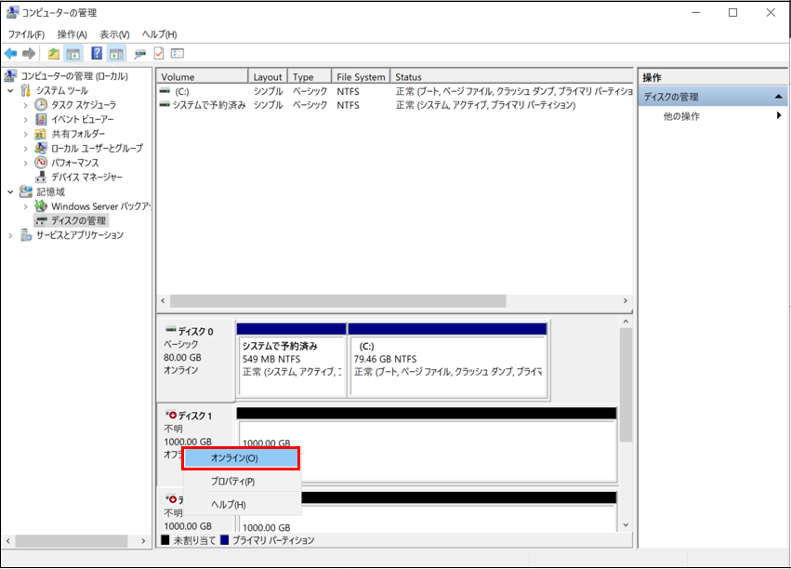Select タスク スケジューラ in the tree
Image resolution: width=791 pixels, height=569 pixels.
84,104
